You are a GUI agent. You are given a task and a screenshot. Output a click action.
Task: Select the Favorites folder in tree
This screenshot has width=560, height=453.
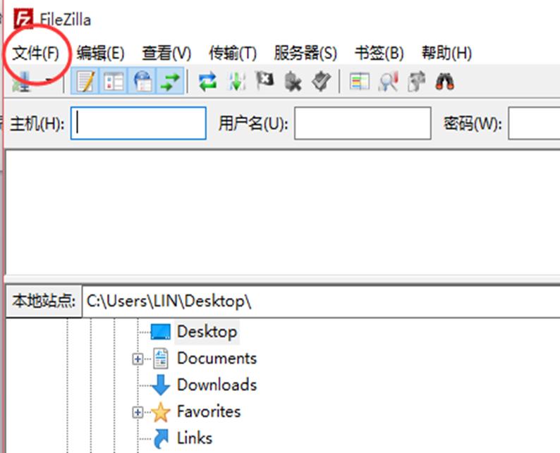pos(209,411)
